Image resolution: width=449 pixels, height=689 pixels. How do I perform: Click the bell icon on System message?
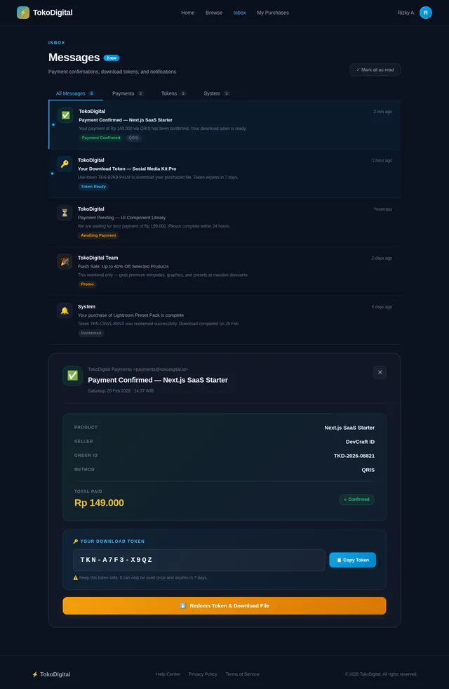coord(65,310)
